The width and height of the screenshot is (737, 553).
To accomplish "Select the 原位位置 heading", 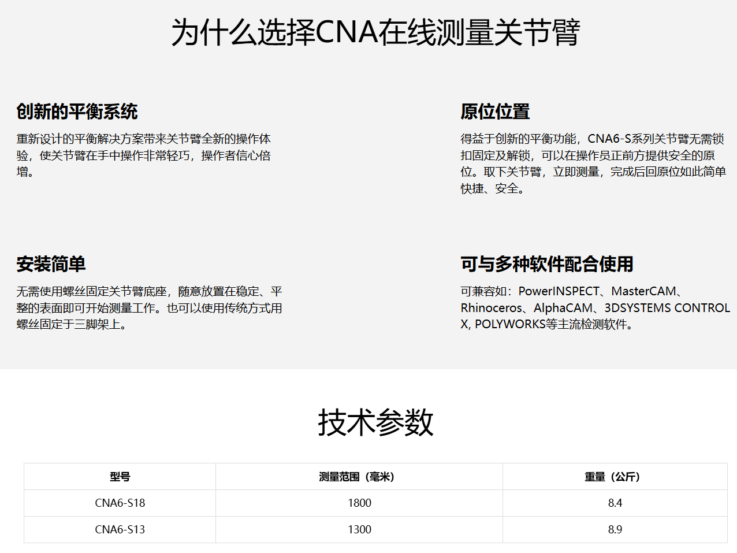I will pos(495,112).
